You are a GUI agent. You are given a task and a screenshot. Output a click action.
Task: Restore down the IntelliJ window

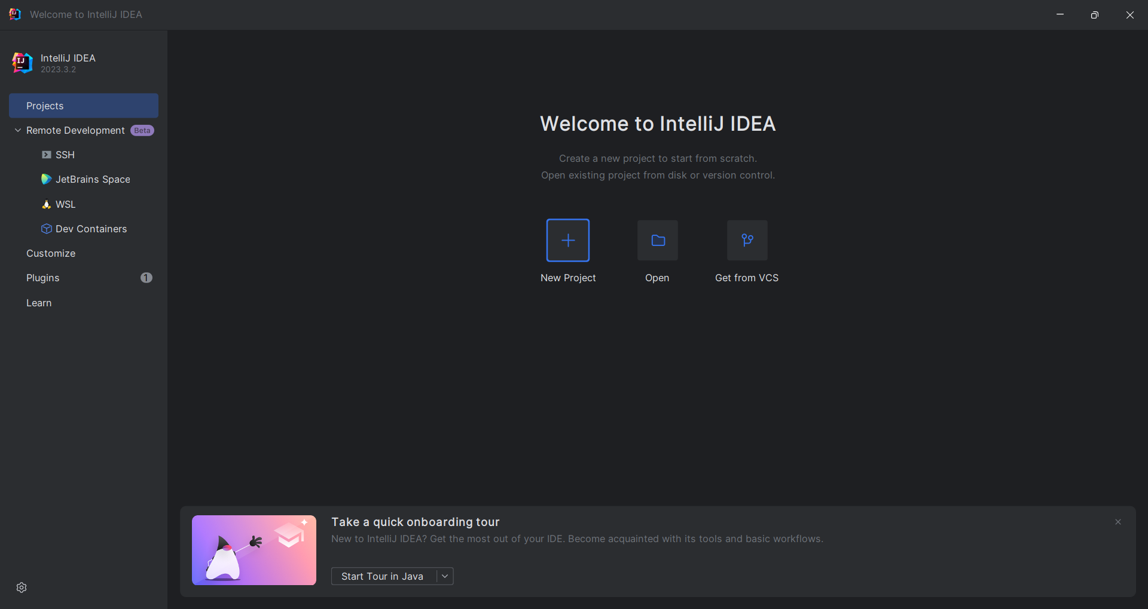(1095, 14)
